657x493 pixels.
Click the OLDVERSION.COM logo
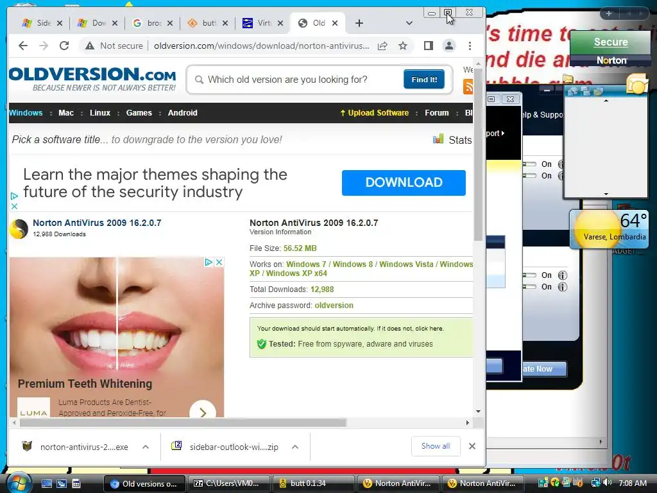[92, 78]
